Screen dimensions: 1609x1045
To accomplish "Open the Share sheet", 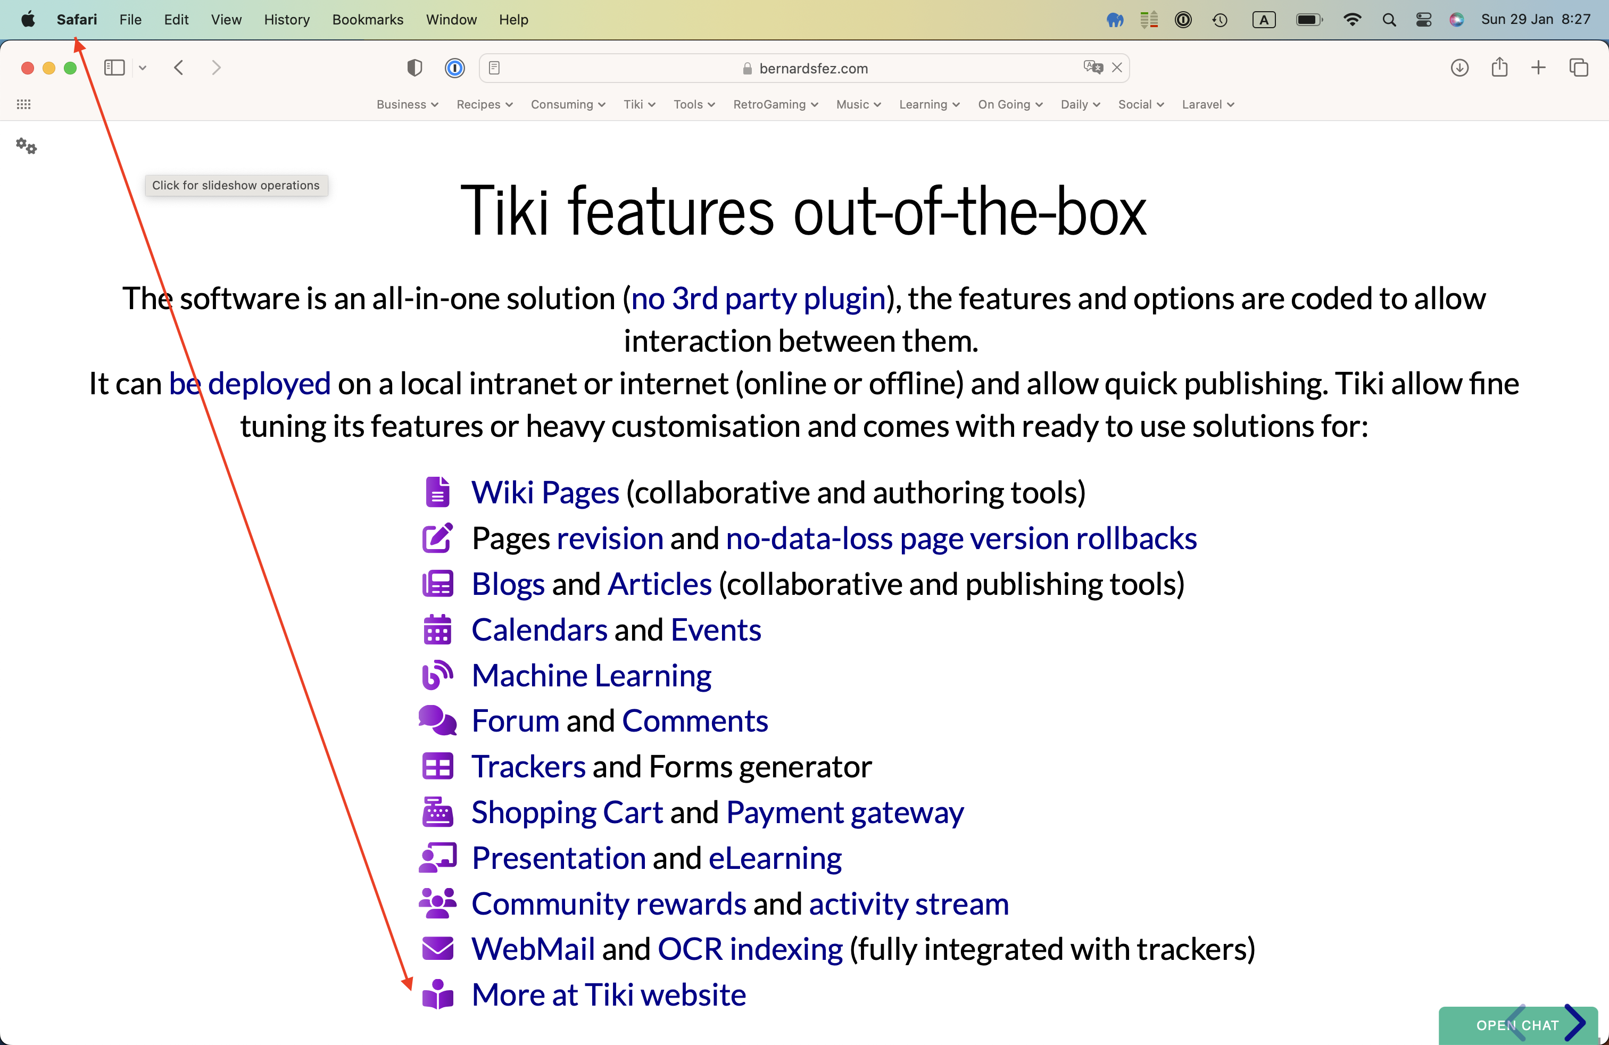I will click(x=1499, y=67).
